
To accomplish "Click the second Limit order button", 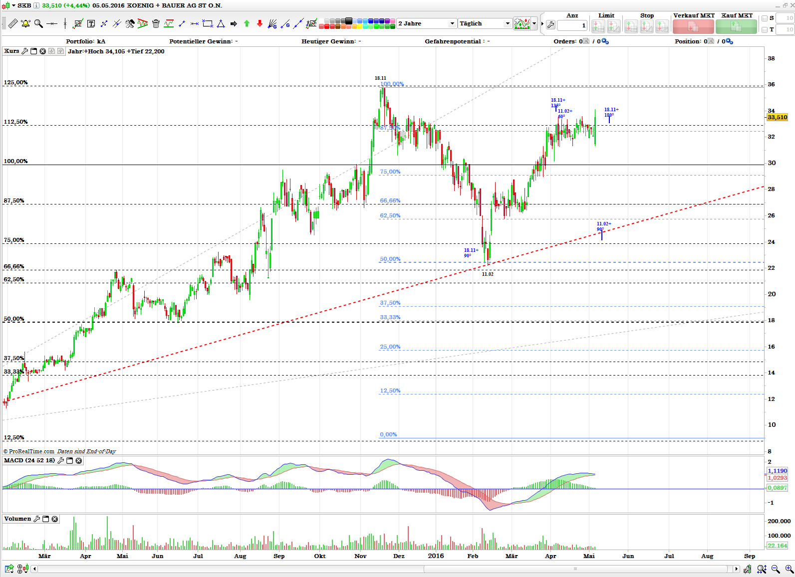I will click(x=614, y=26).
